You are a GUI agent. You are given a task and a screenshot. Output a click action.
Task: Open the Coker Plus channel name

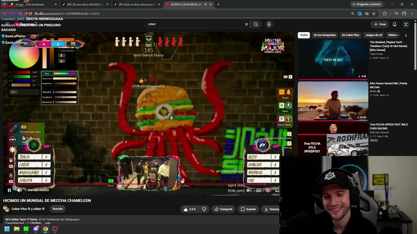(x=19, y=209)
